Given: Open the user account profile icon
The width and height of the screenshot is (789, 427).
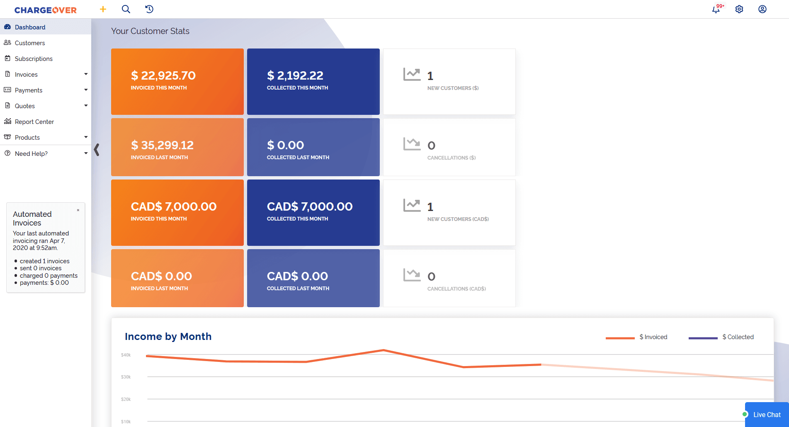Looking at the screenshot, I should tap(762, 9).
